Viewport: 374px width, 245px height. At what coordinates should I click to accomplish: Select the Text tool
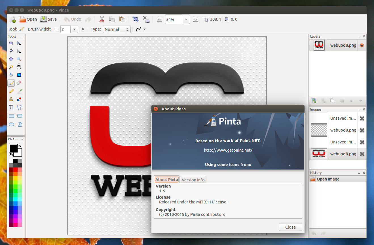point(11,108)
